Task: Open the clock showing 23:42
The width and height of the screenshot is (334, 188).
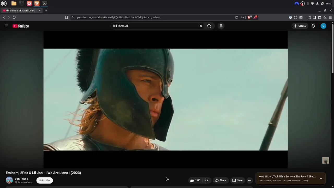Action: tap(329, 3)
